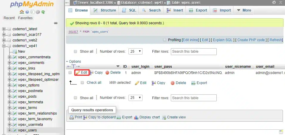
Task: Expand the + Options section
Action: [x=73, y=62]
